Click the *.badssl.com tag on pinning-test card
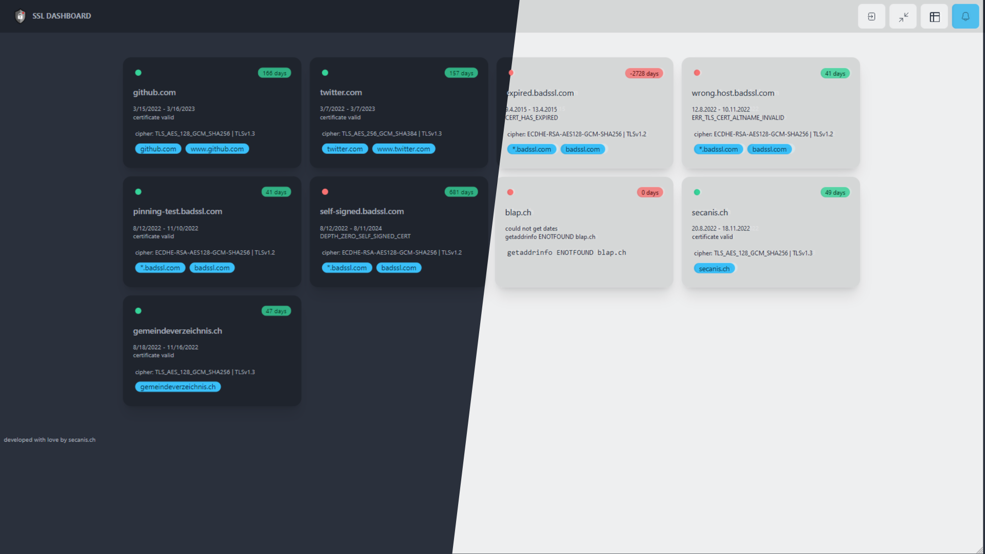Screen dimensions: 985x554 160,267
